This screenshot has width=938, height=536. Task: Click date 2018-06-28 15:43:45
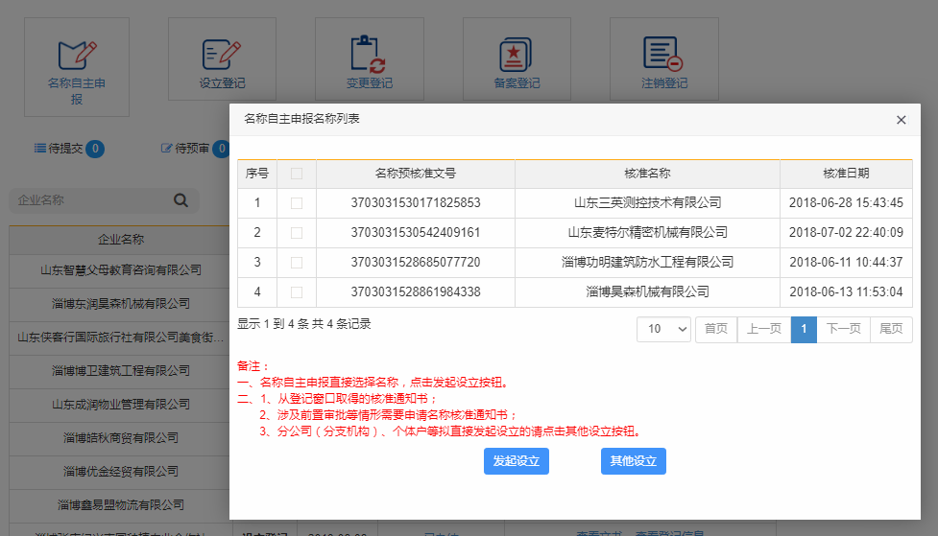[x=846, y=203]
